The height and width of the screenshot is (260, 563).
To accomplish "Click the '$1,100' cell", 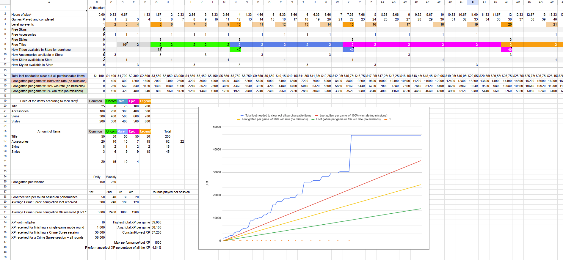I will click(97, 76).
